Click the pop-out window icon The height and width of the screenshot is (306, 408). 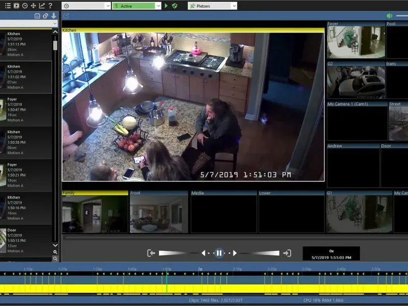coord(66,16)
